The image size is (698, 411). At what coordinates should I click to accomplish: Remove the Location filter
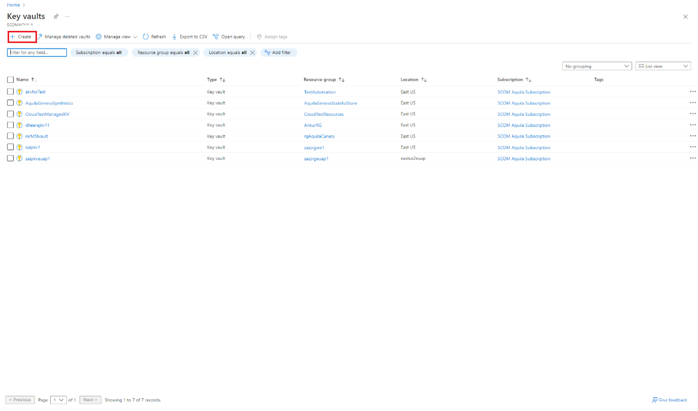click(252, 53)
